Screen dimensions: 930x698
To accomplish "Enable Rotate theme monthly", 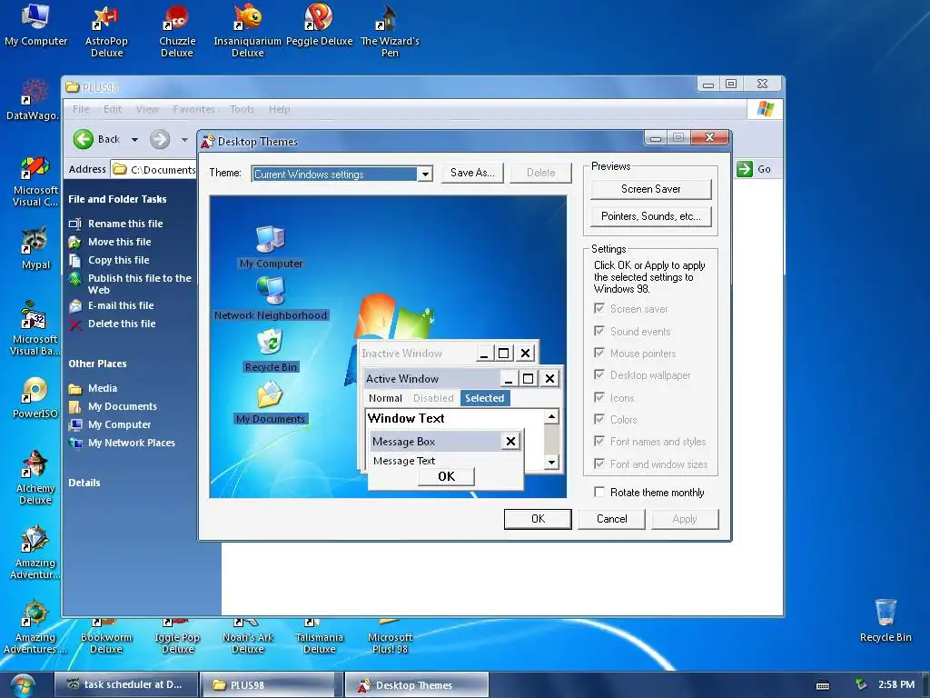I will 599,492.
